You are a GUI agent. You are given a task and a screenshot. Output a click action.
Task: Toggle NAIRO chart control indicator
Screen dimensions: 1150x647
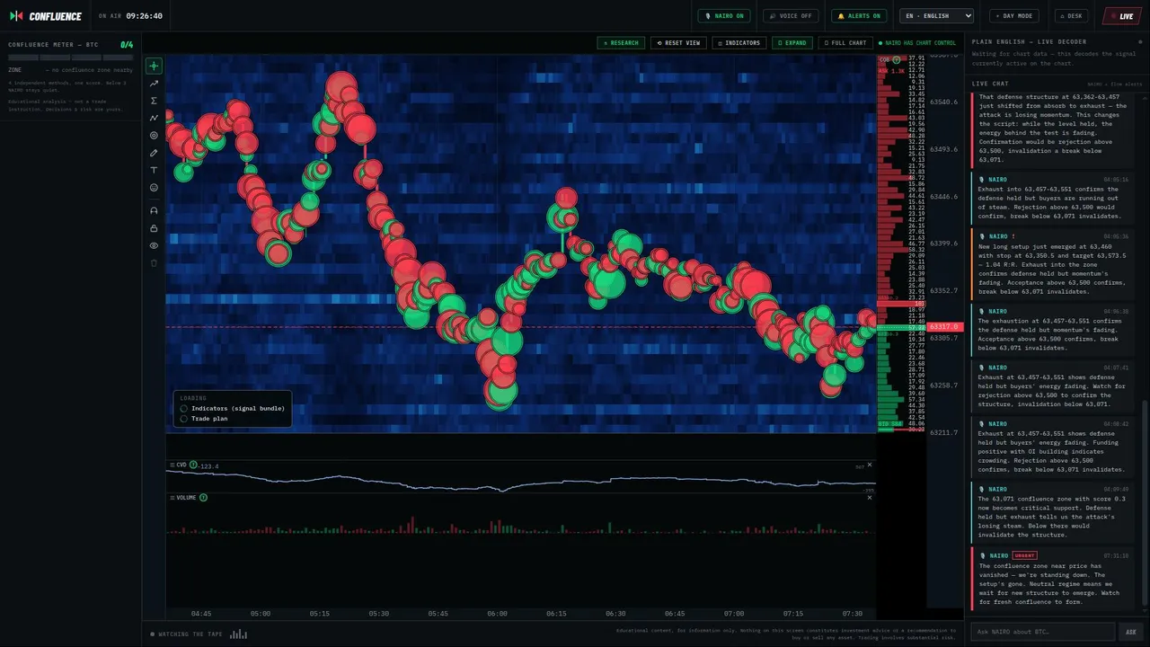click(x=917, y=43)
